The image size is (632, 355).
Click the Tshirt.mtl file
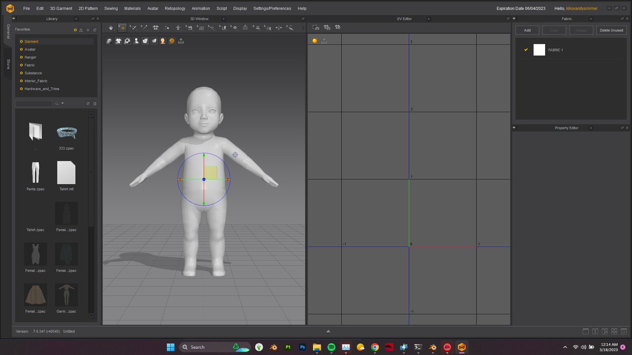coord(66,172)
